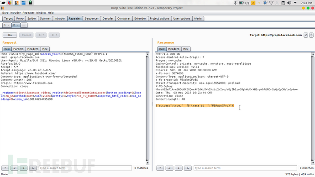Add a new Repeater tab with ellipsis
The image size is (315, 177).
pyautogui.click(x=24, y=25)
